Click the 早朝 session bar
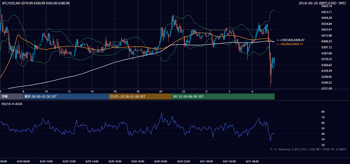The height and width of the screenshot is (164, 350). 12,96
